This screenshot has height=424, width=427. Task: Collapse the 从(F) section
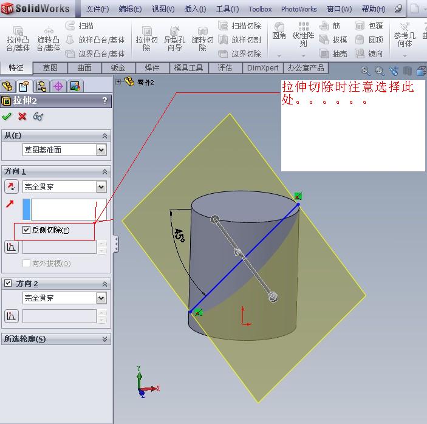pos(104,136)
